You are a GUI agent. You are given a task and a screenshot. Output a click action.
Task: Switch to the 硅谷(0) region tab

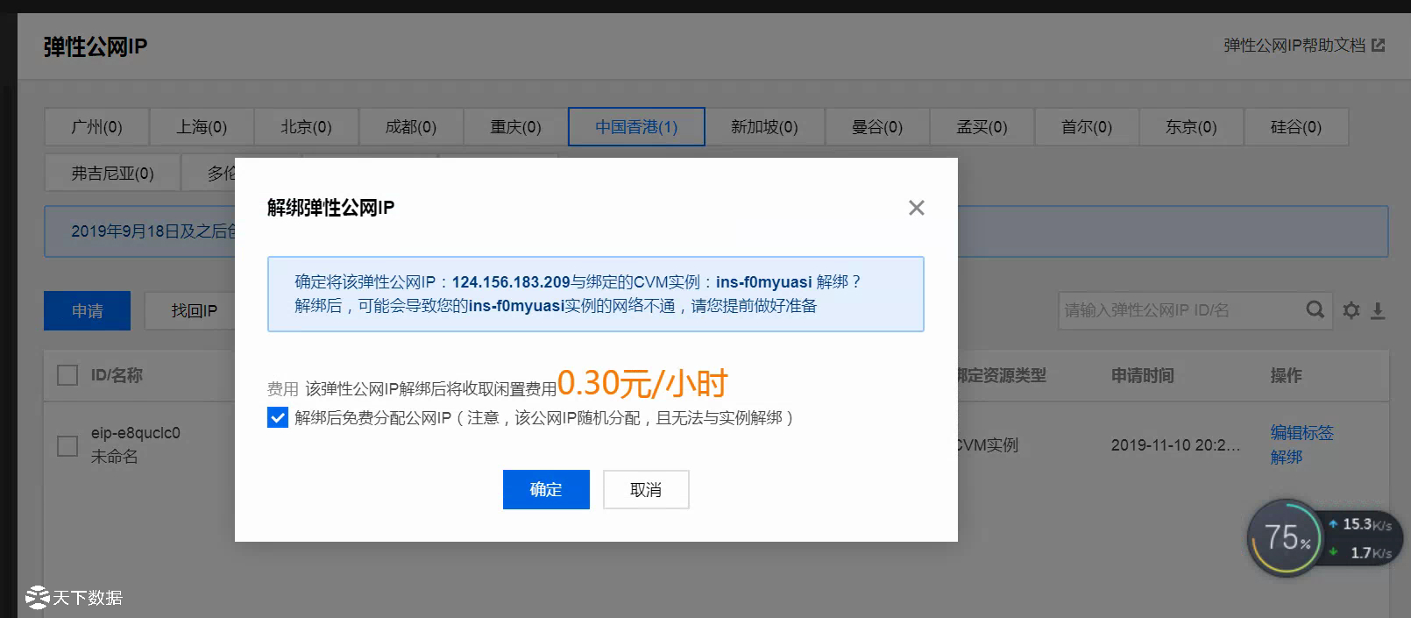click(x=1295, y=127)
